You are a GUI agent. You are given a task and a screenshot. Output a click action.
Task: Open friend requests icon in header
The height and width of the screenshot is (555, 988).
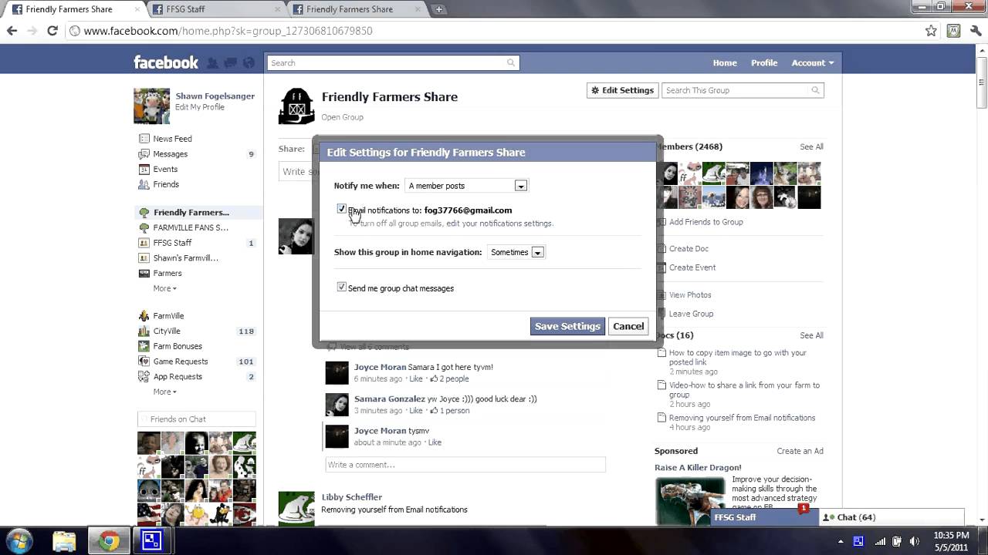click(x=212, y=62)
